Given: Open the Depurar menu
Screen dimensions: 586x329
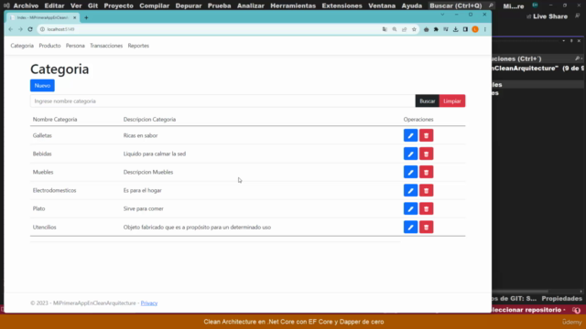Looking at the screenshot, I should point(189,5).
